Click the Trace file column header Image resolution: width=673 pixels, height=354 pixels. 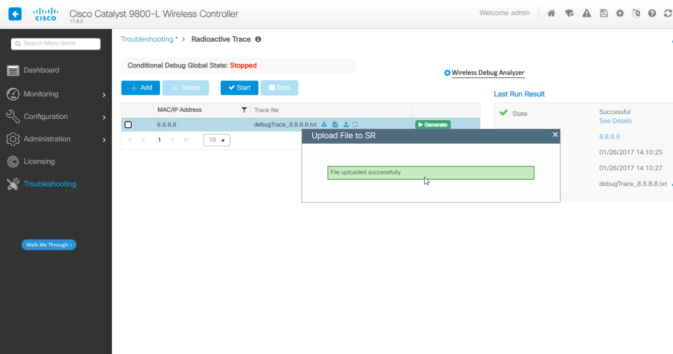pos(331,110)
